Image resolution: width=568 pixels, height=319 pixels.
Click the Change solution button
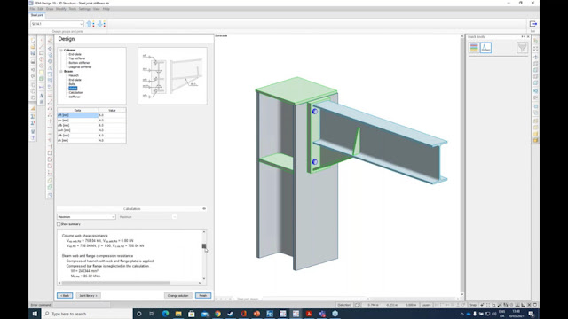pos(177,295)
